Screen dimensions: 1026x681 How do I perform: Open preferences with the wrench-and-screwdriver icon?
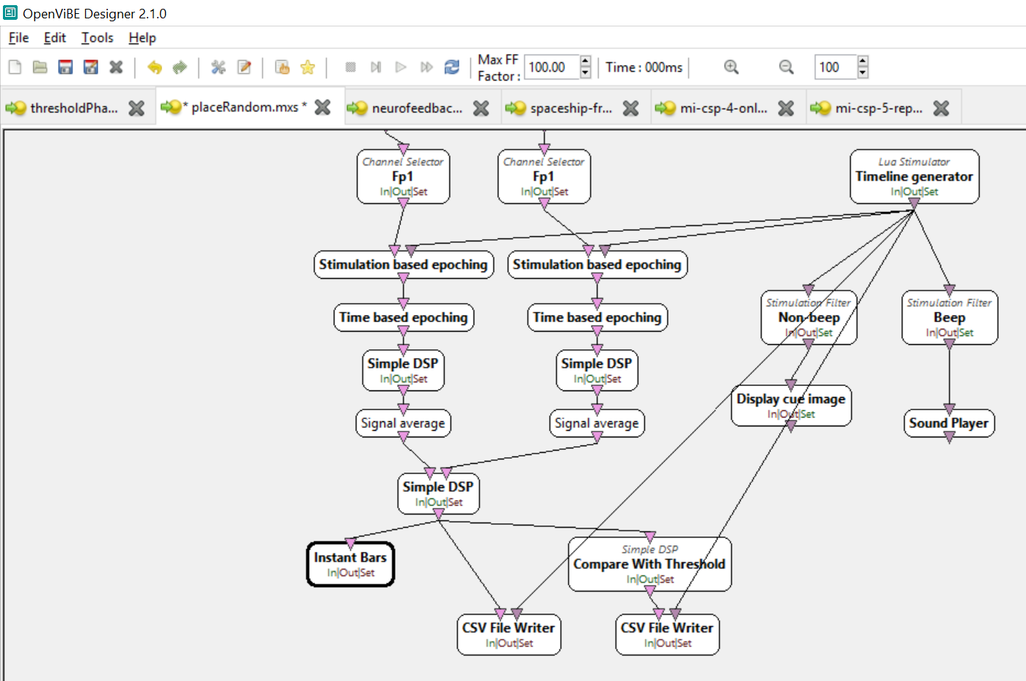218,68
